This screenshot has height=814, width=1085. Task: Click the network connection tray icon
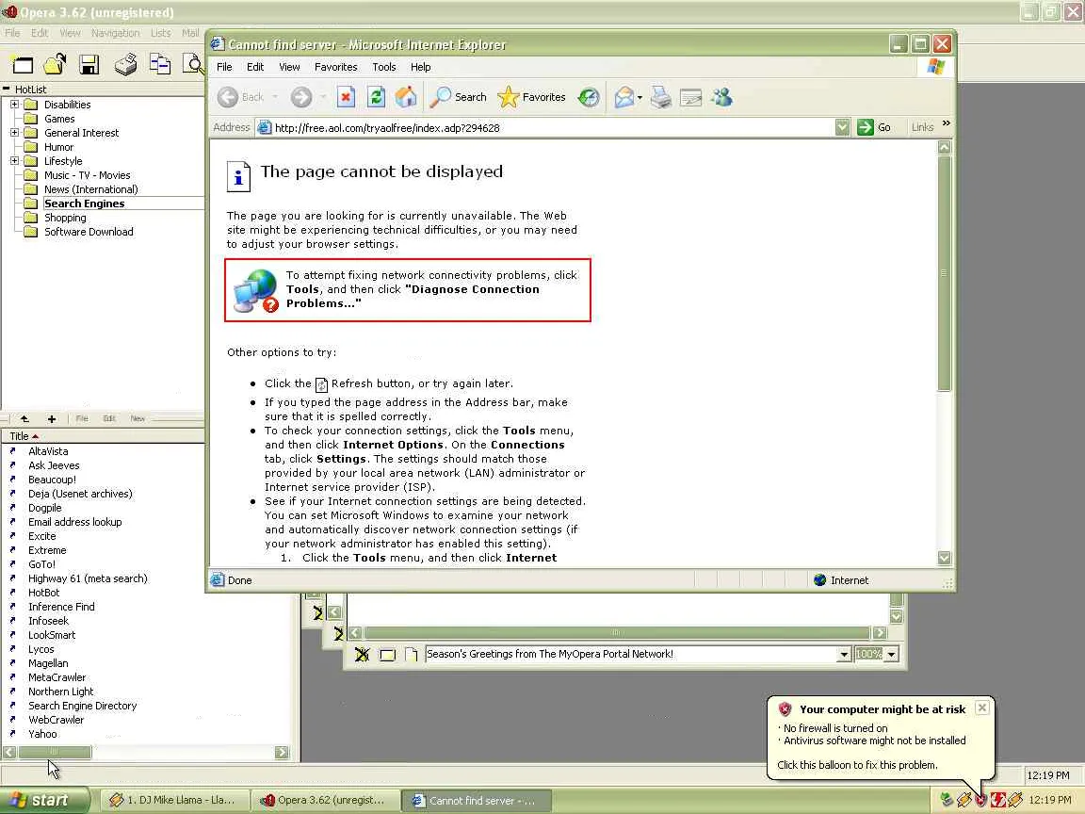[x=946, y=800]
